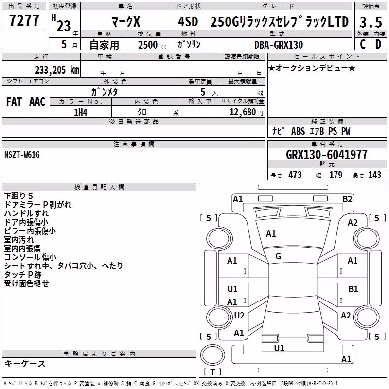Viewport: 389px width, 389px height.
Task: Select the note タッチP跡
Action: point(22,275)
